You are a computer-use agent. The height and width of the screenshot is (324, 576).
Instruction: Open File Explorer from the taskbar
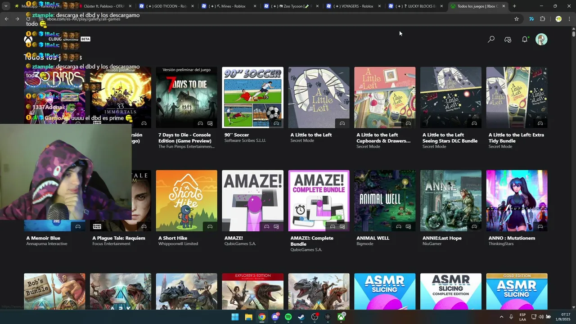[x=248, y=317]
